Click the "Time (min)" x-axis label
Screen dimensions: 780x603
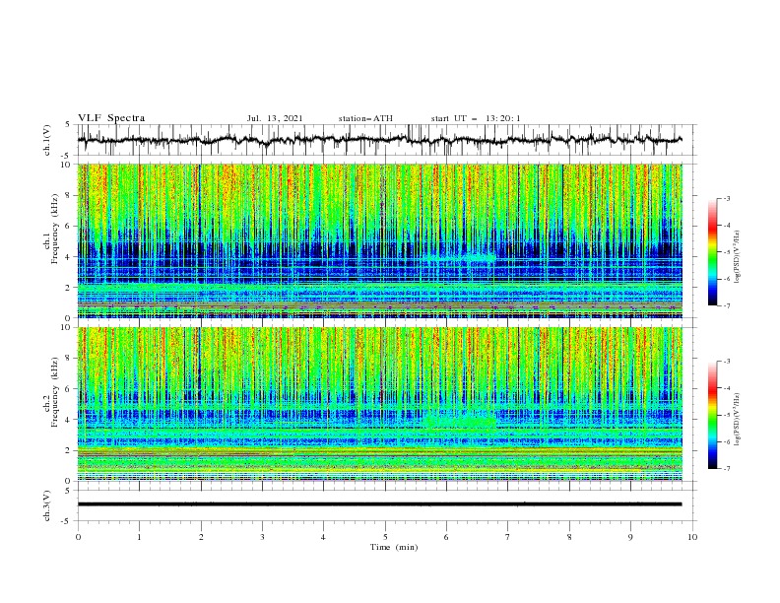pyautogui.click(x=394, y=547)
